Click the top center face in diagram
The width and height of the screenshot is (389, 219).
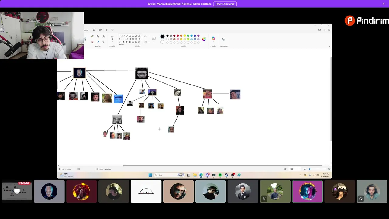[141, 73]
